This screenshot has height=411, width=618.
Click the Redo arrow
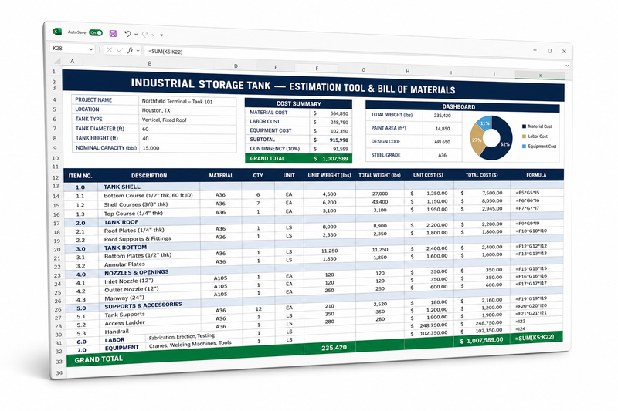[x=145, y=35]
